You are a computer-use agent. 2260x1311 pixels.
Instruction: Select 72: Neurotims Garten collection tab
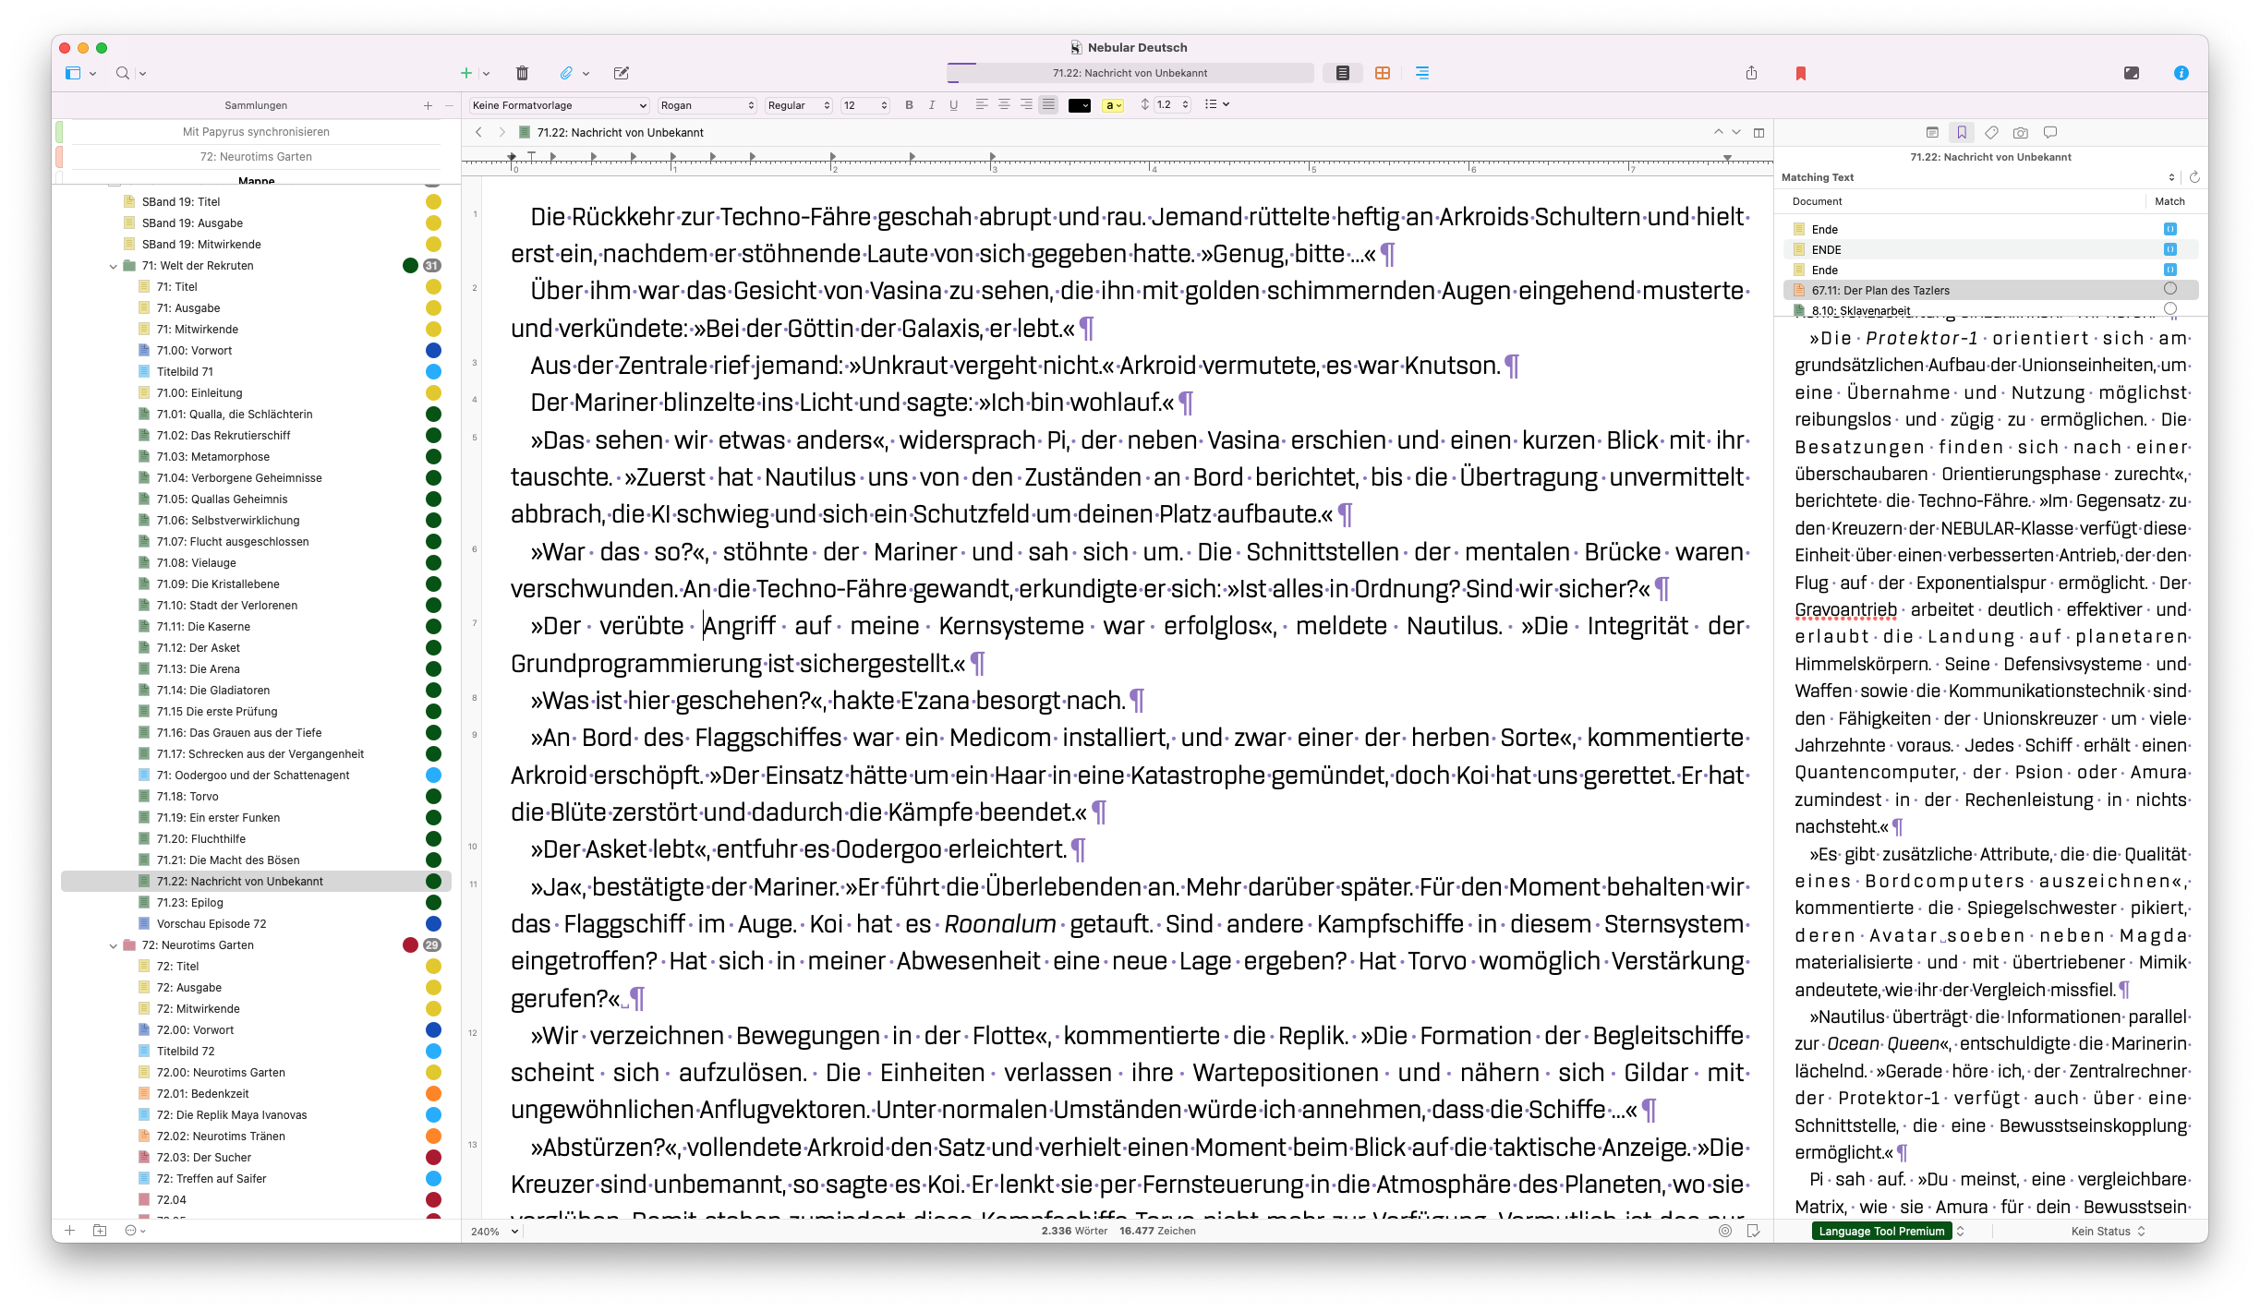tap(256, 157)
